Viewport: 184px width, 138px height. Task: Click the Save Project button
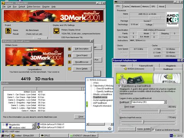pos(82,56)
